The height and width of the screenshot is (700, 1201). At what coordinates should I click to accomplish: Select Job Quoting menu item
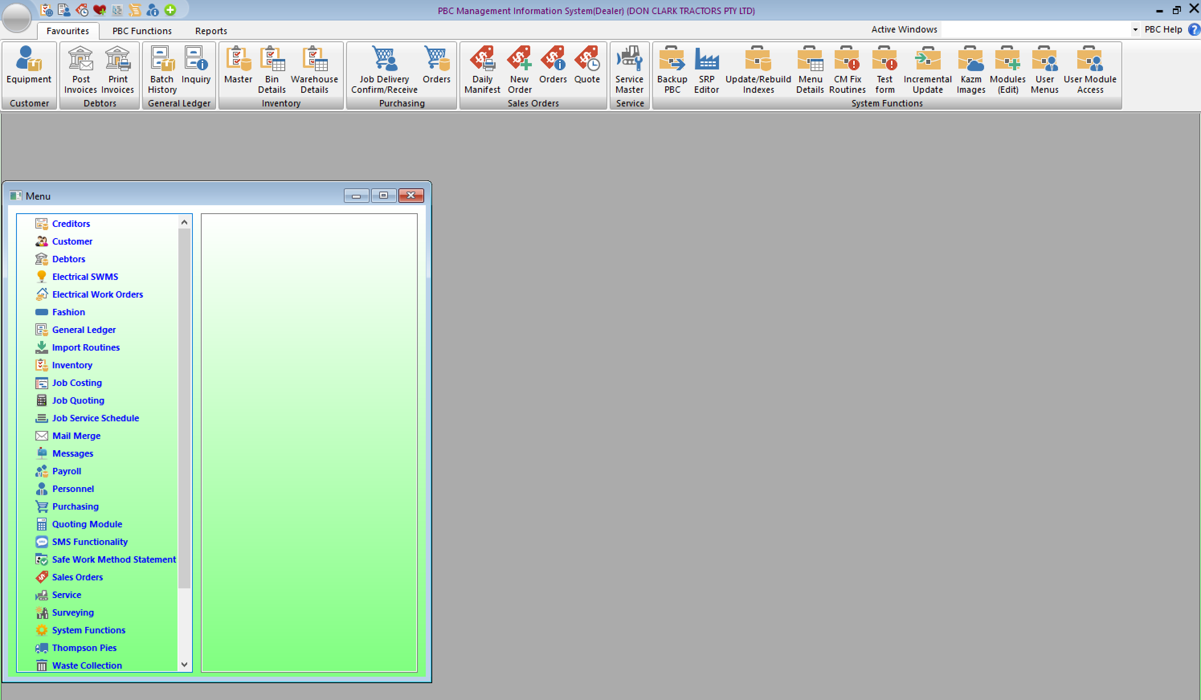point(78,400)
